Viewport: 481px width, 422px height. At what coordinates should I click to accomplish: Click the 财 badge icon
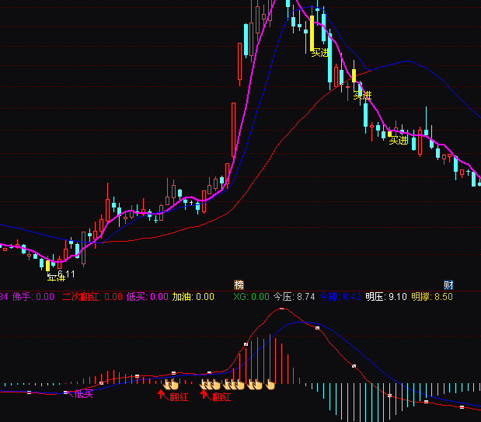(448, 284)
